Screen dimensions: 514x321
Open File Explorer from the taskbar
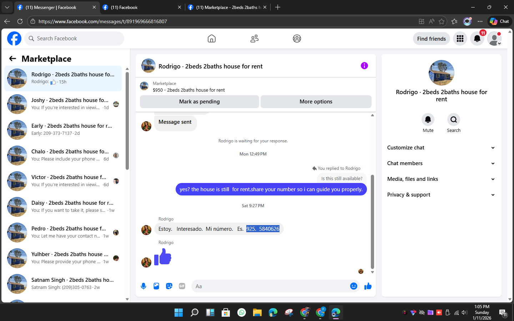(257, 312)
